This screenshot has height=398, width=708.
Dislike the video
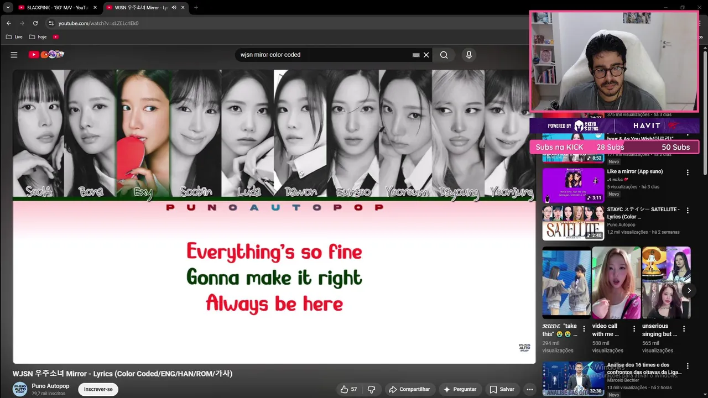tap(372, 389)
